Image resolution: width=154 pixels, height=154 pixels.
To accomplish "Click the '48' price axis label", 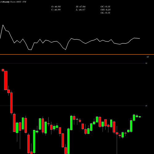I will 146,106.
